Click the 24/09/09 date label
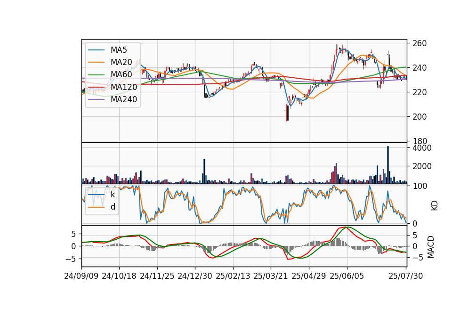This screenshot has height=325, width=452. pyautogui.click(x=81, y=276)
